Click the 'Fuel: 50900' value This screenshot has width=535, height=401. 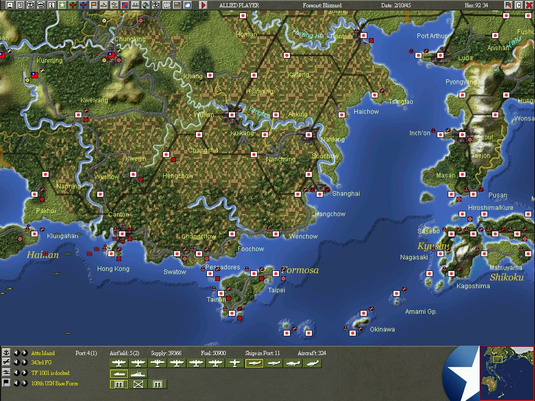[x=213, y=353]
